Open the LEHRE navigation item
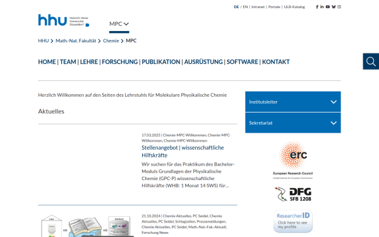This screenshot has height=237, width=379. click(x=89, y=62)
